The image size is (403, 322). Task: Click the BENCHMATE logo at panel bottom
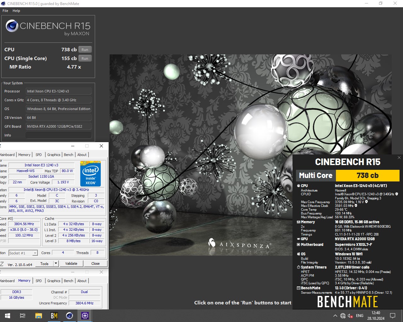pos(348,302)
